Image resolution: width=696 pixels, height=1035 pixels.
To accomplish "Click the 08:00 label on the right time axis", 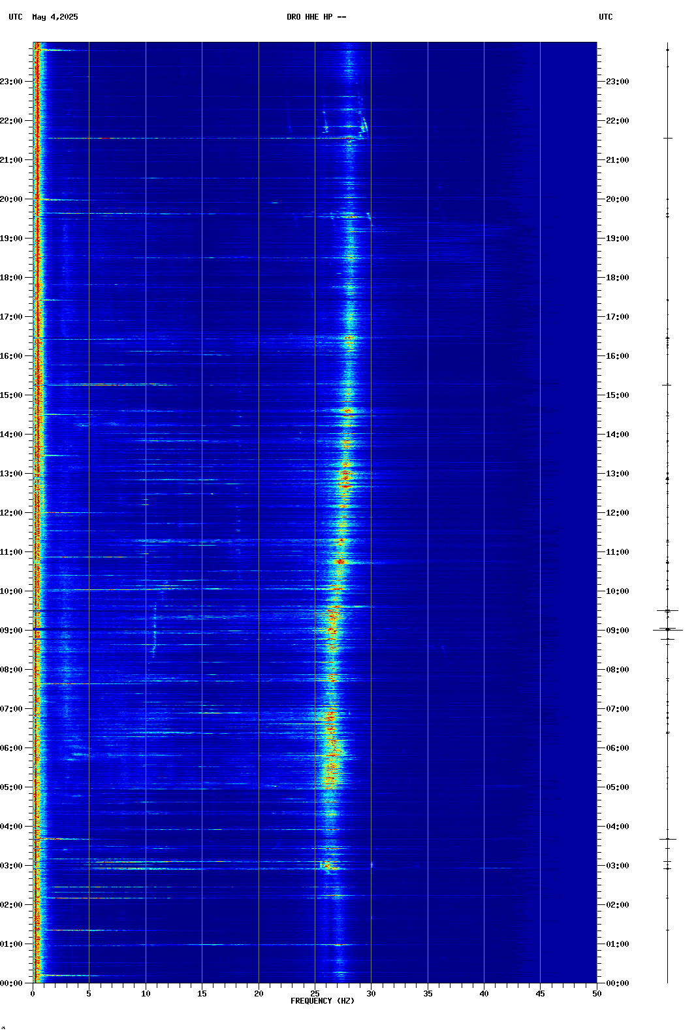I will [x=618, y=670].
